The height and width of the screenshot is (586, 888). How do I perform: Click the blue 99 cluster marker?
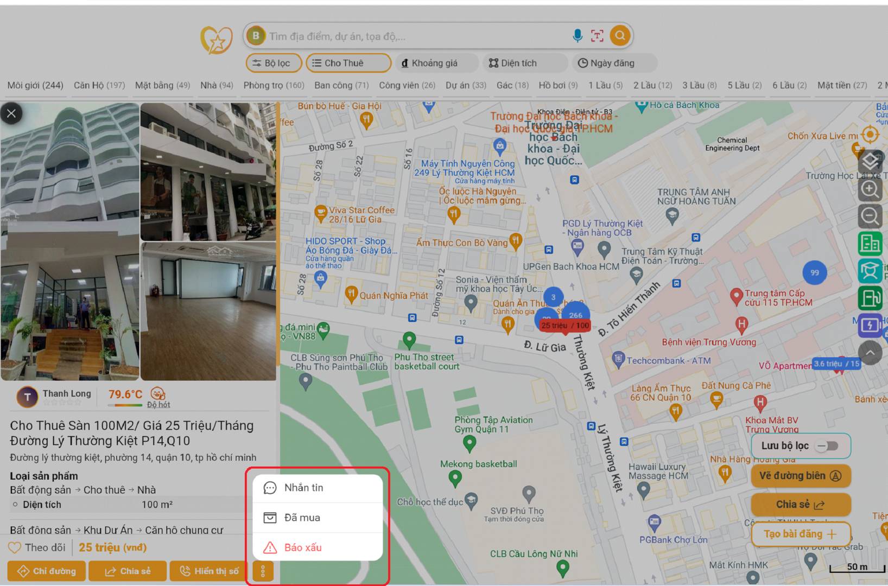[x=815, y=272]
